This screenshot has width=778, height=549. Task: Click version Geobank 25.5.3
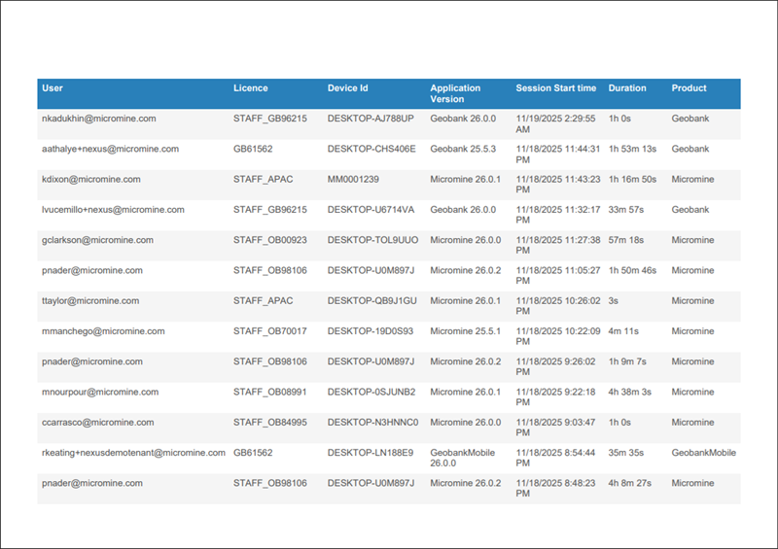463,149
